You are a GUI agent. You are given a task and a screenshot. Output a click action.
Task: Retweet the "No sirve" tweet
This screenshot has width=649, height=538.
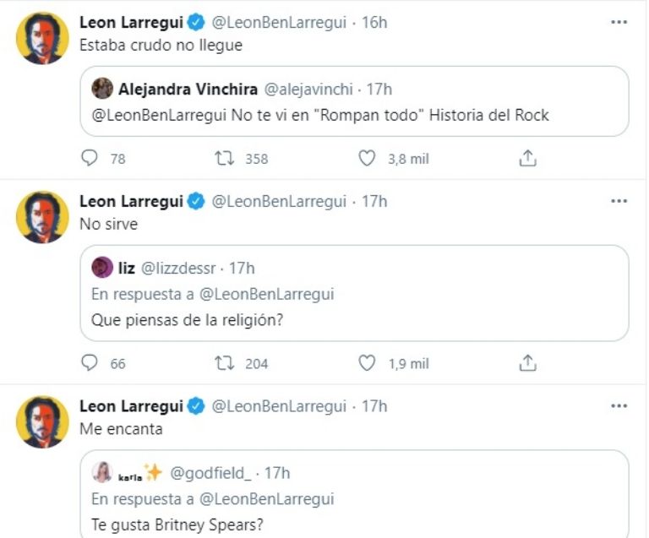[x=224, y=363]
